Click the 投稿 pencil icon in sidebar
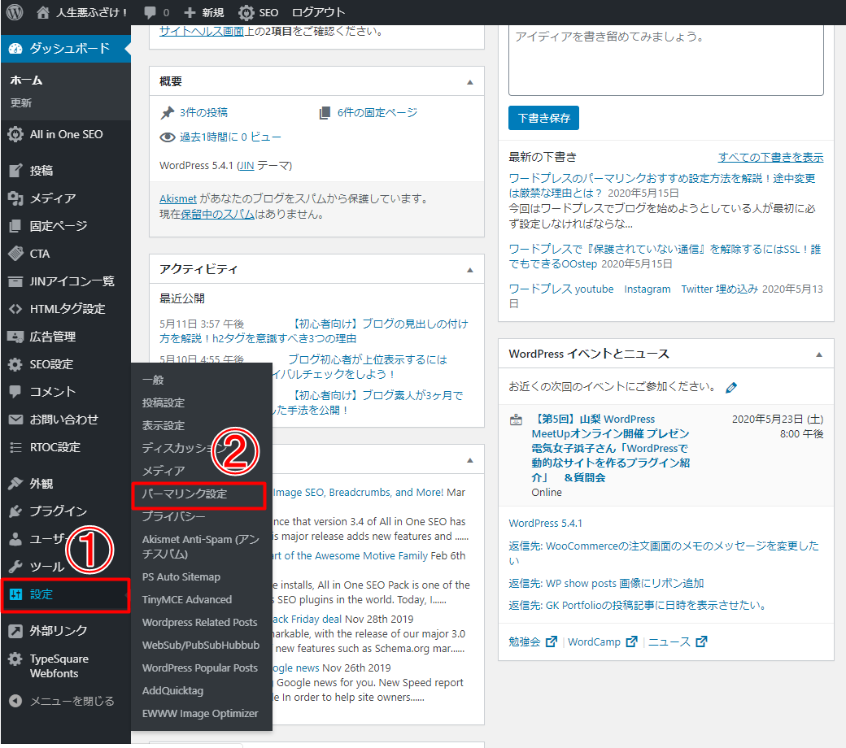 click(15, 171)
